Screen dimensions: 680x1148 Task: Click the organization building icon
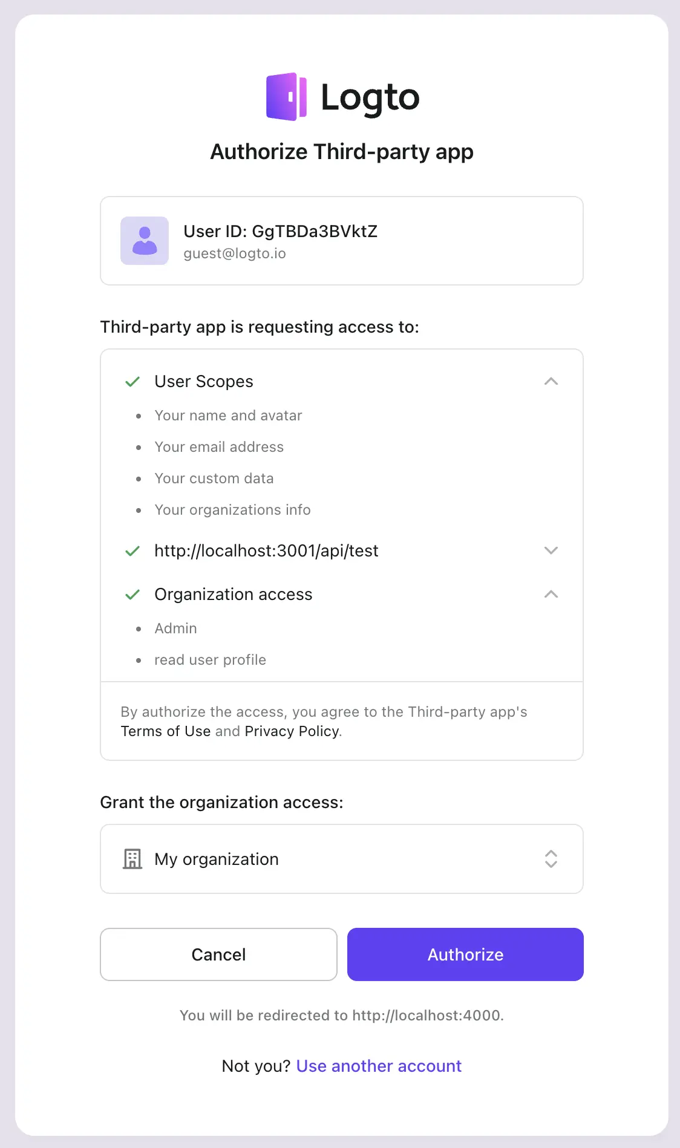pyautogui.click(x=132, y=859)
